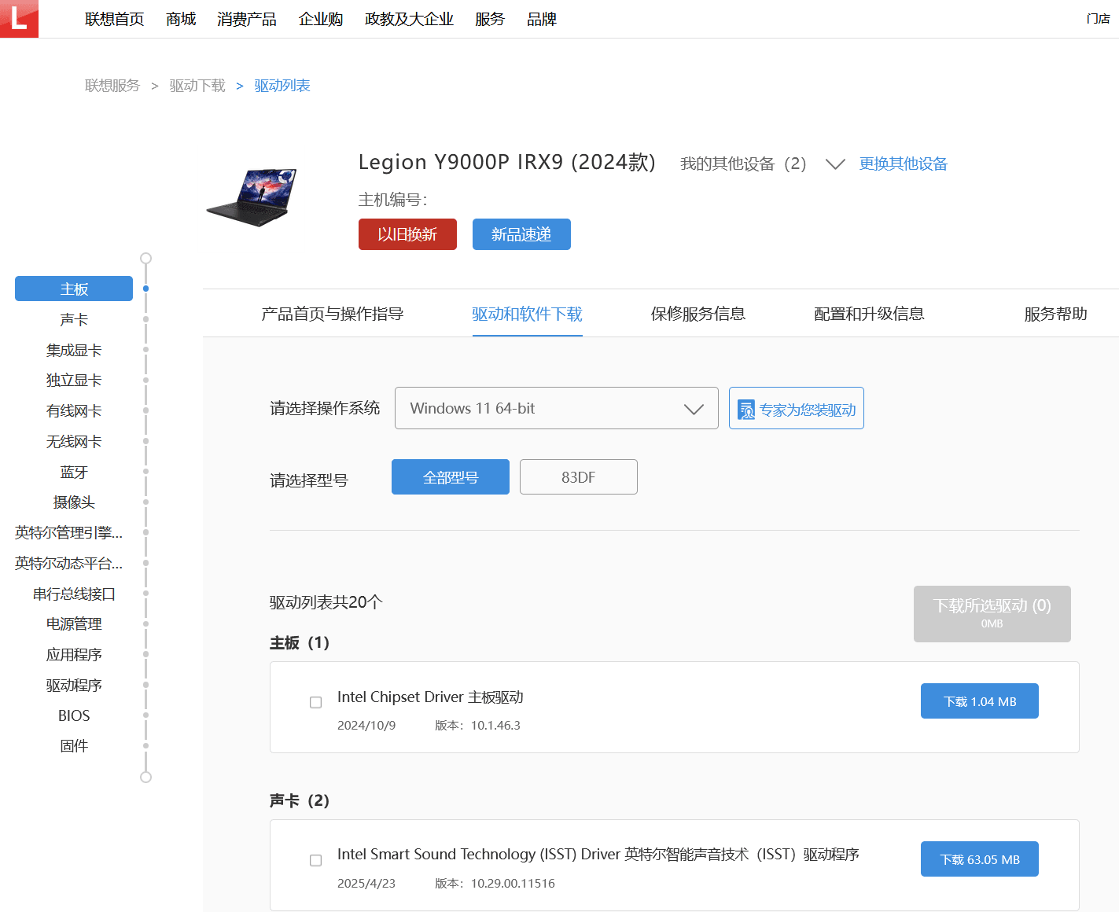Select 驱动和软件下载 tab
The image size is (1119, 912).
[x=528, y=314]
